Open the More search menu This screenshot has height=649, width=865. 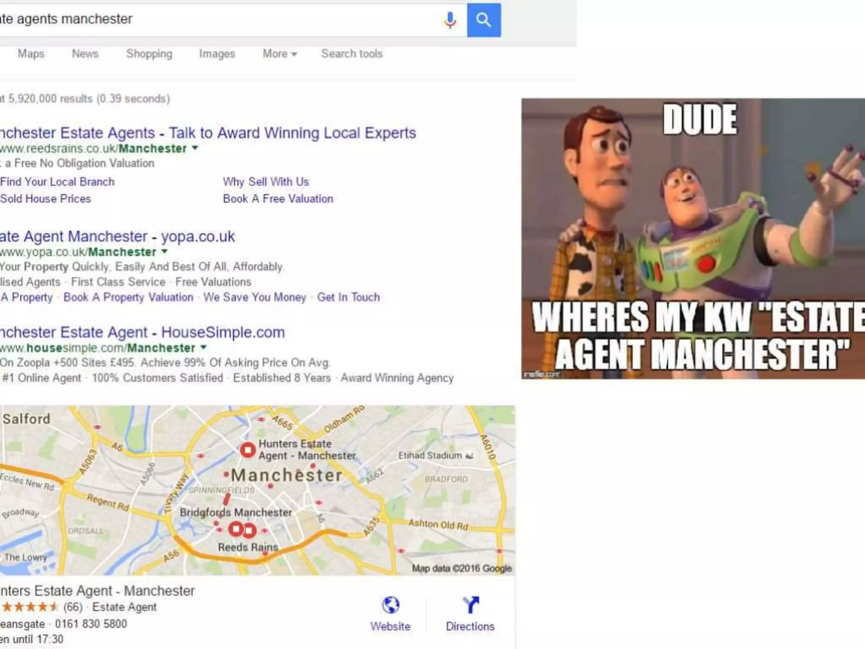click(x=280, y=54)
